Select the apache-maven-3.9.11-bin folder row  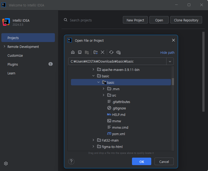pos(121,70)
